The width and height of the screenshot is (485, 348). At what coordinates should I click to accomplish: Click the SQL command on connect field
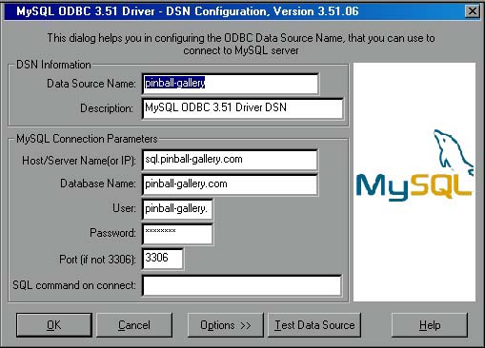tap(242, 285)
